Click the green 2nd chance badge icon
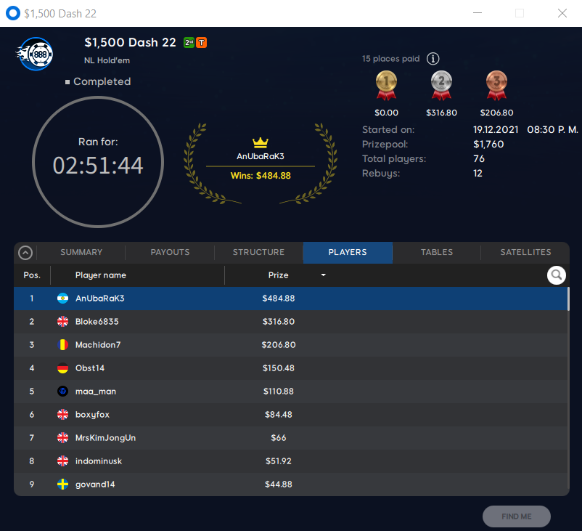Viewport: 582px width, 531px height. tap(189, 43)
